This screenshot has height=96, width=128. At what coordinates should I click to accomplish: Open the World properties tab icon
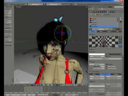coord(97,12)
